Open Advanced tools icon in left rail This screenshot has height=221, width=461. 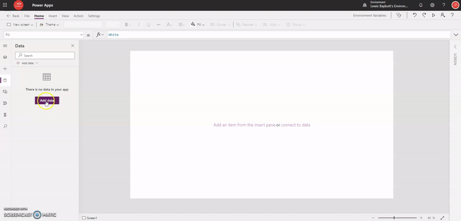pos(5,115)
